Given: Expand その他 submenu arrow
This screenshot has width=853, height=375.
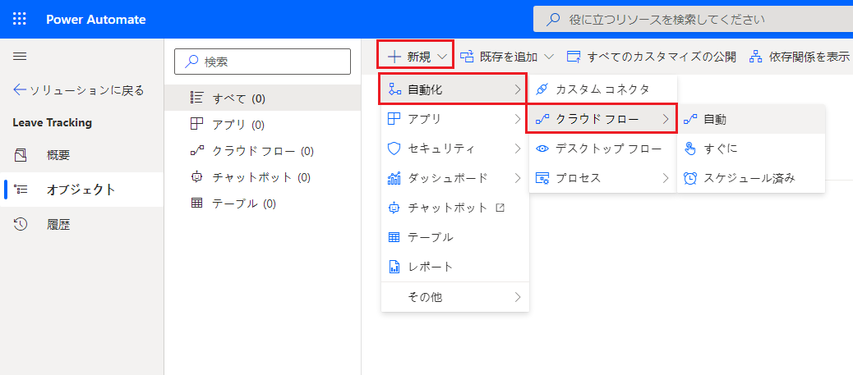Looking at the screenshot, I should tap(517, 297).
